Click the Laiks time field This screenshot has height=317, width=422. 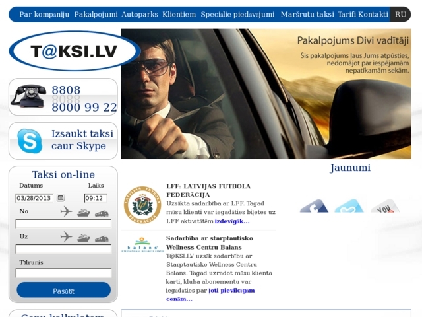click(x=96, y=198)
